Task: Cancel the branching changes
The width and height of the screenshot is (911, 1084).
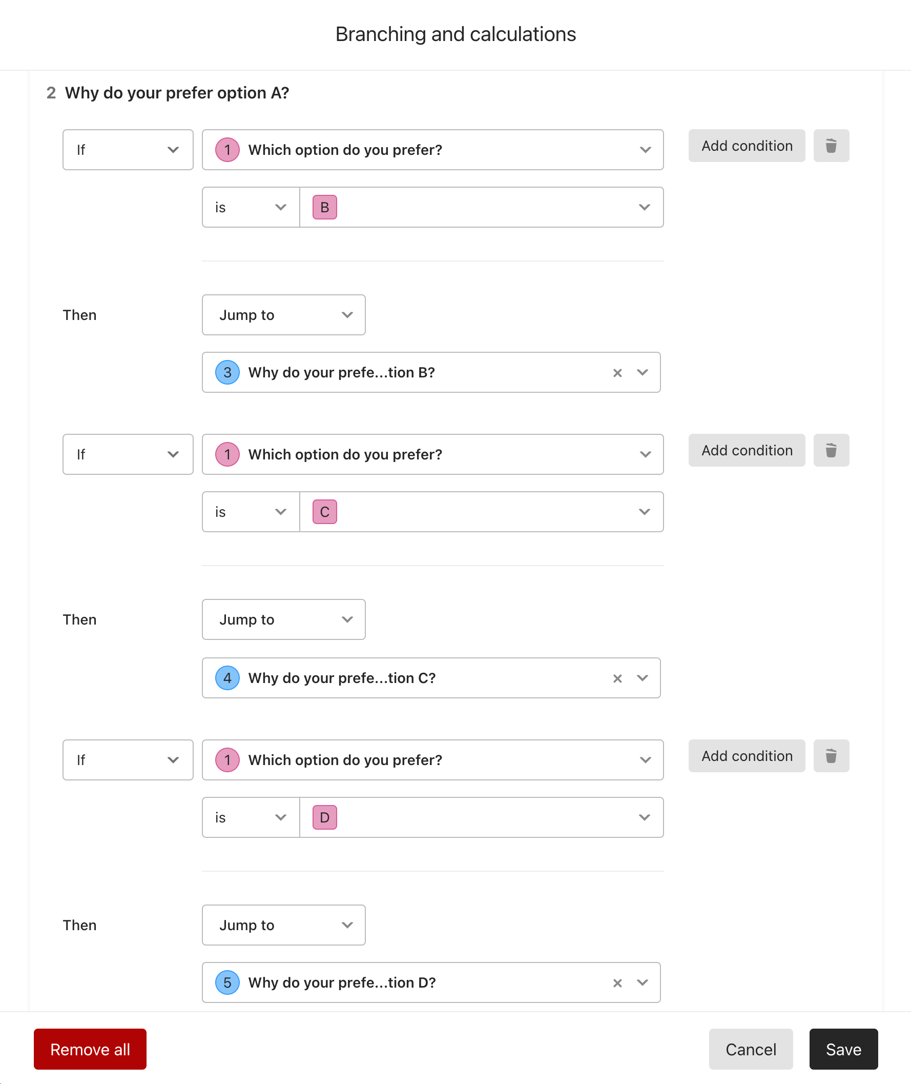Action: (x=751, y=1049)
